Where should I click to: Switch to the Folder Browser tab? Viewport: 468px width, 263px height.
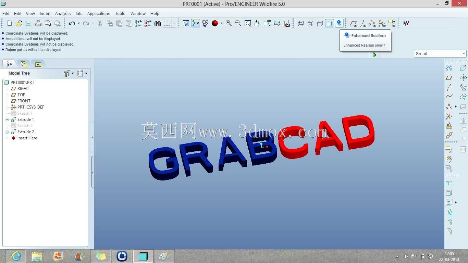click(24, 64)
